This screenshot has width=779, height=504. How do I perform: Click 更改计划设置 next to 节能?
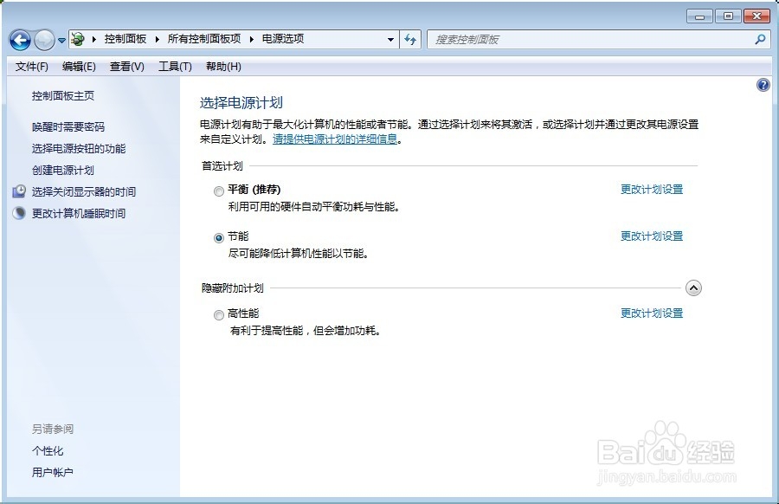651,235
